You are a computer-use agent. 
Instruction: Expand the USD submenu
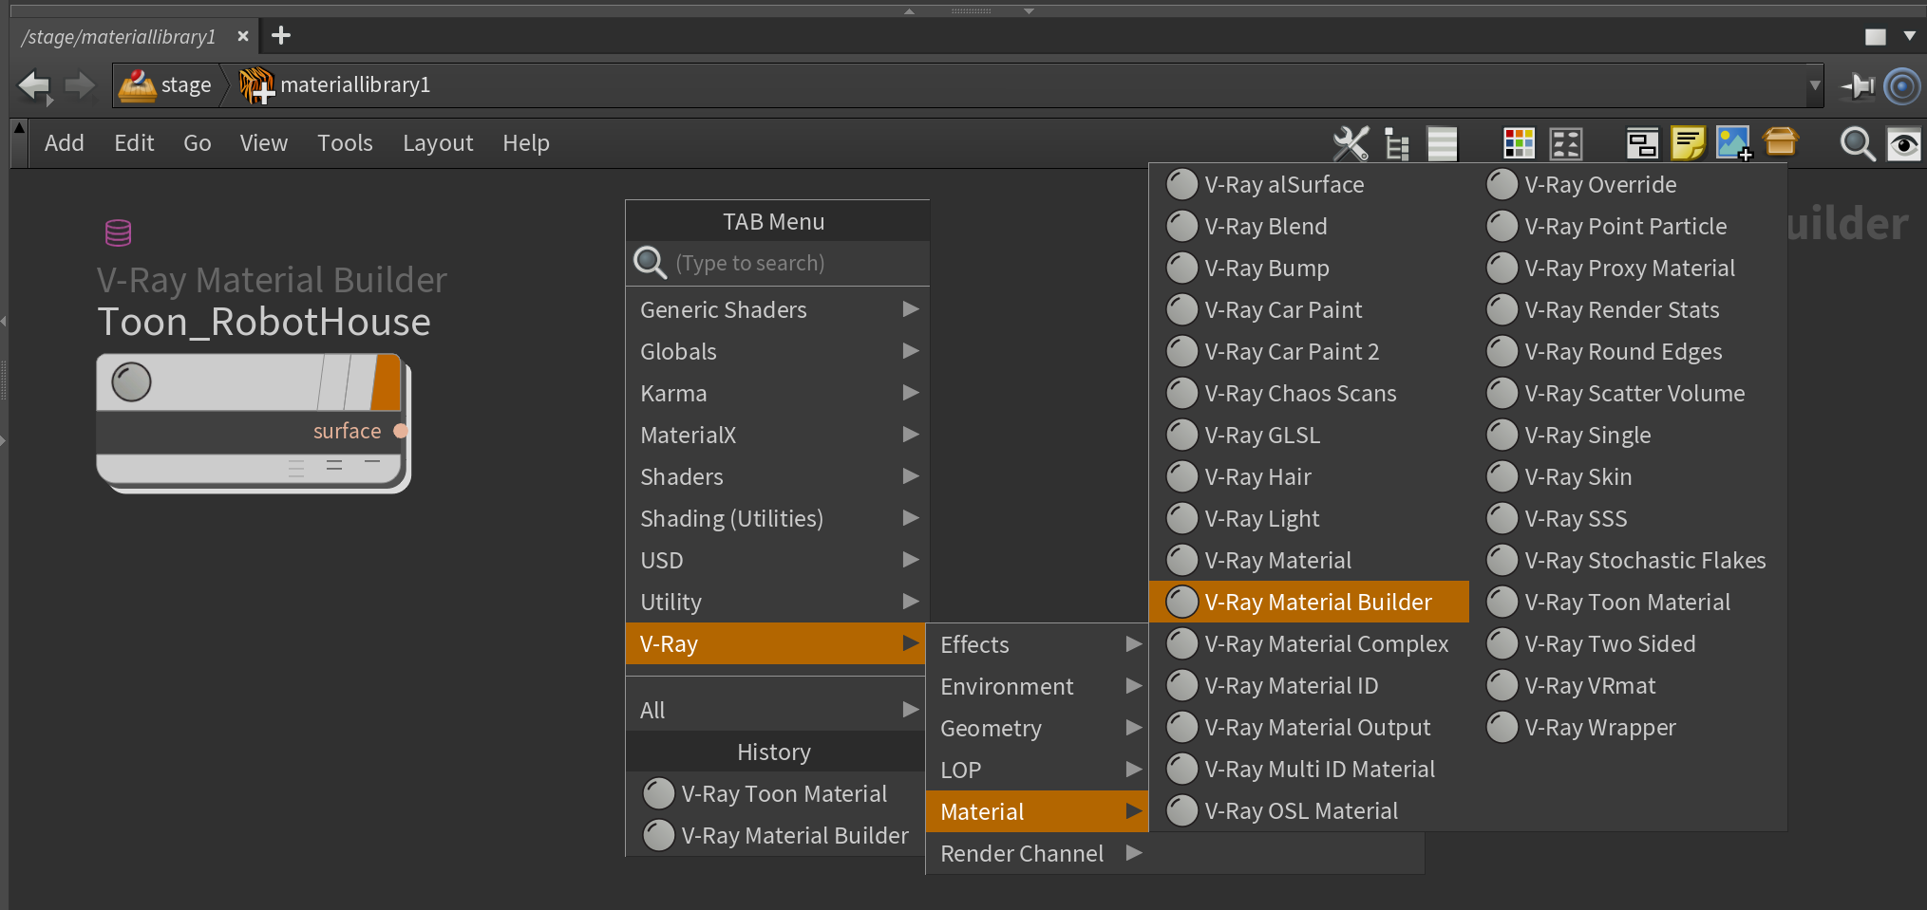click(x=778, y=560)
